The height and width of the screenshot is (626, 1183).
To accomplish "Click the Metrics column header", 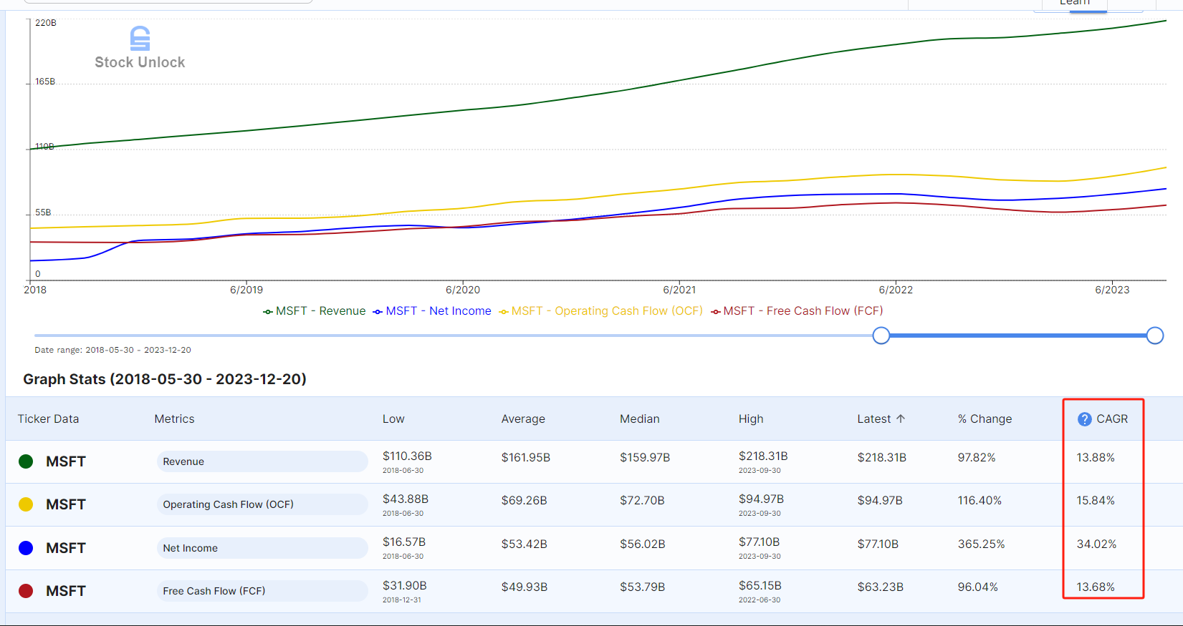I will pos(174,419).
